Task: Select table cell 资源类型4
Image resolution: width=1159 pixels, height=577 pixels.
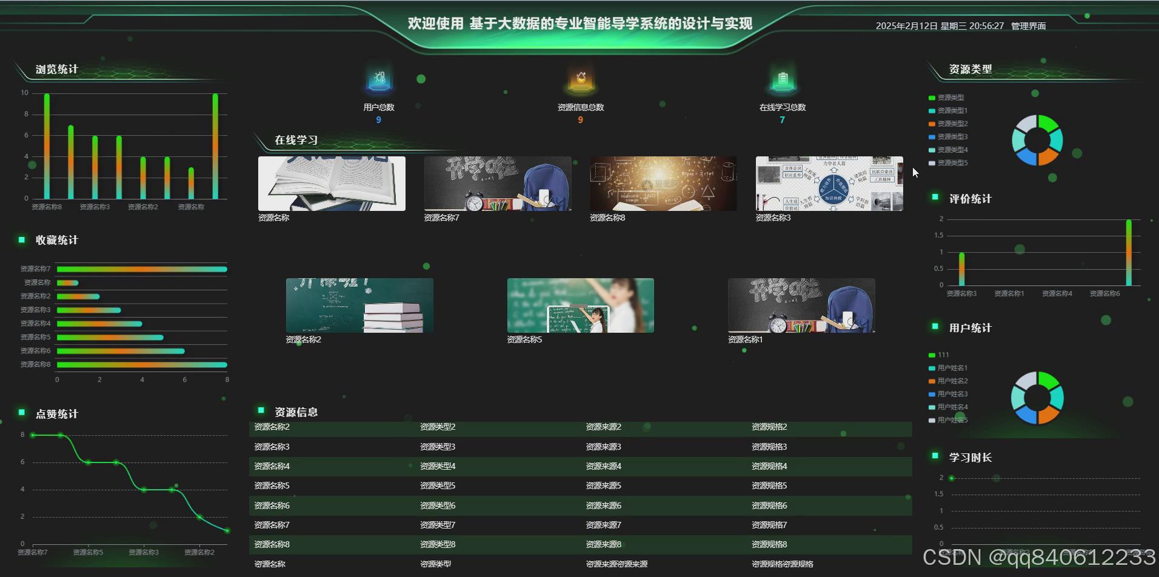Action: point(438,467)
